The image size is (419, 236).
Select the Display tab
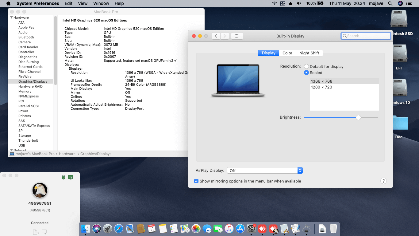click(x=268, y=53)
